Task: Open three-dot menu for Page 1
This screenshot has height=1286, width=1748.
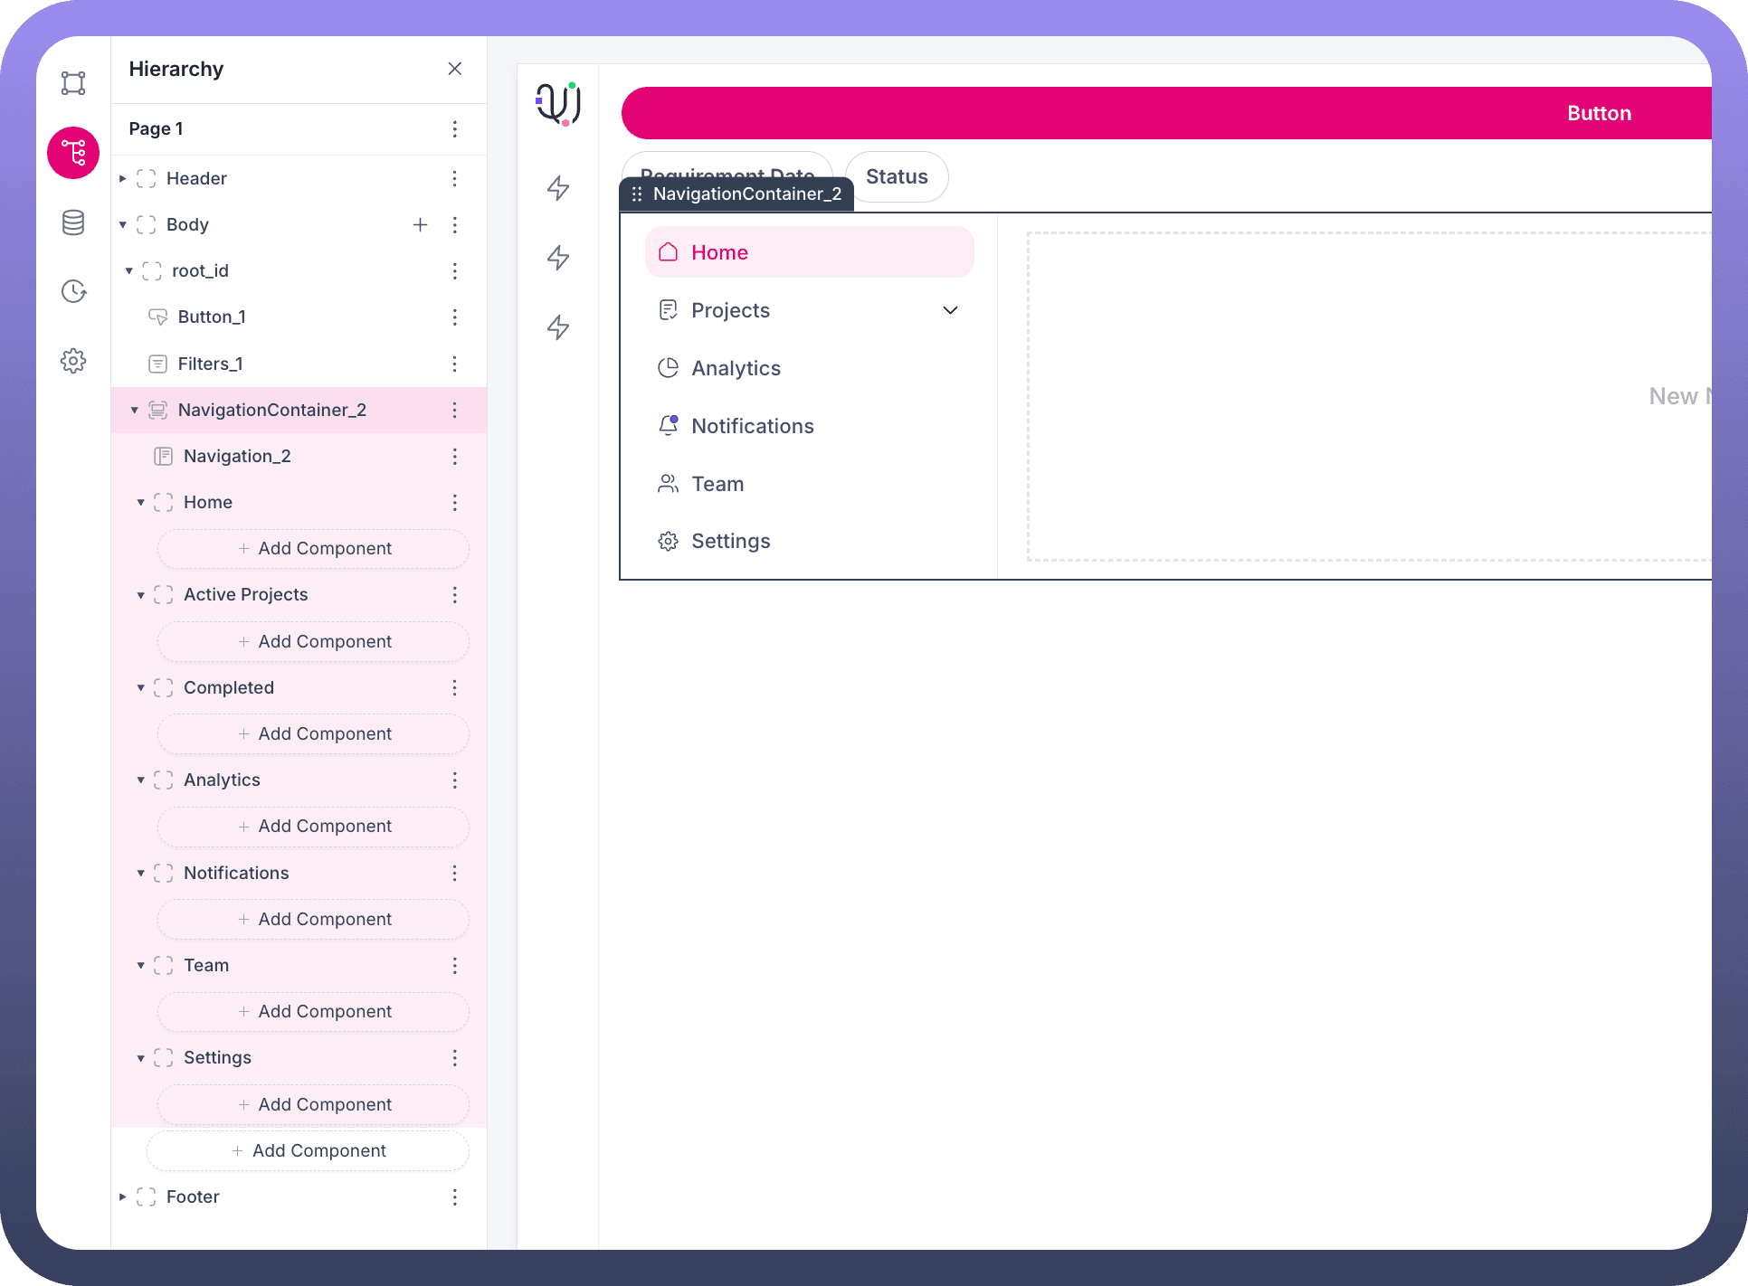Action: click(x=454, y=129)
